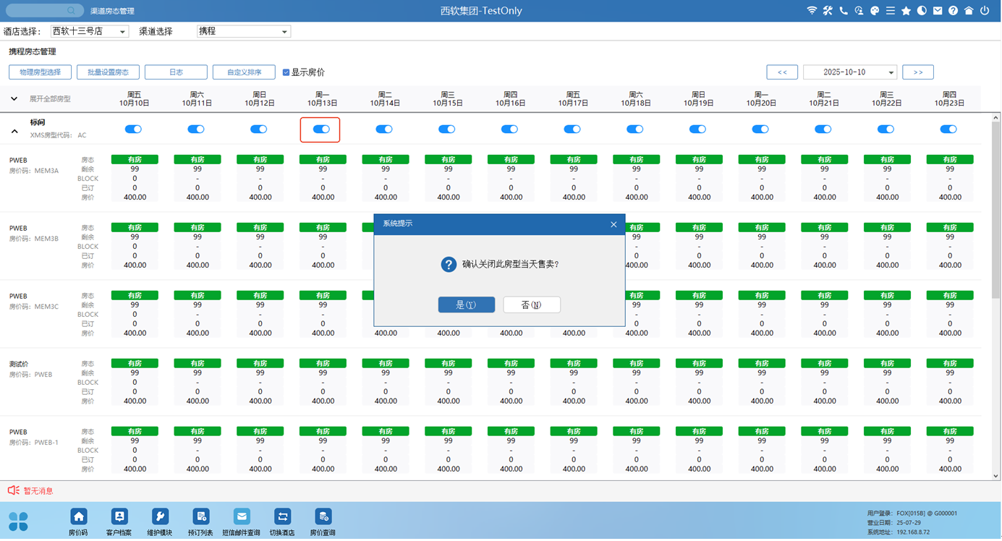
Task: Toggle 标间 sale switch for 10月23日
Action: 948,129
